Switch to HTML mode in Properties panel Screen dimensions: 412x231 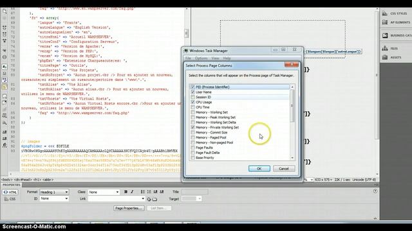click(10, 193)
